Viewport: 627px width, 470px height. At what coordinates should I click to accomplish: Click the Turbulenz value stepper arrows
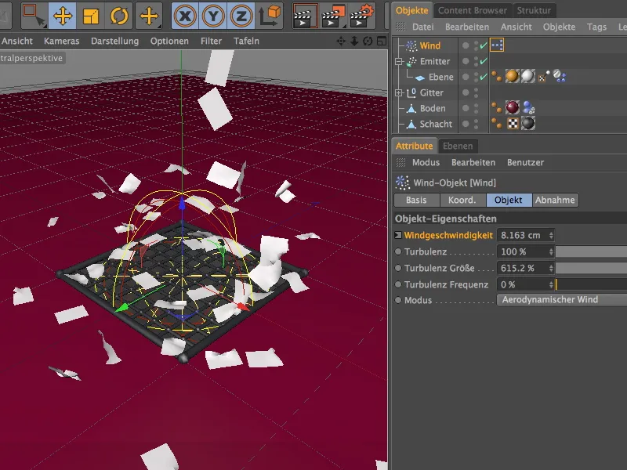[551, 251]
